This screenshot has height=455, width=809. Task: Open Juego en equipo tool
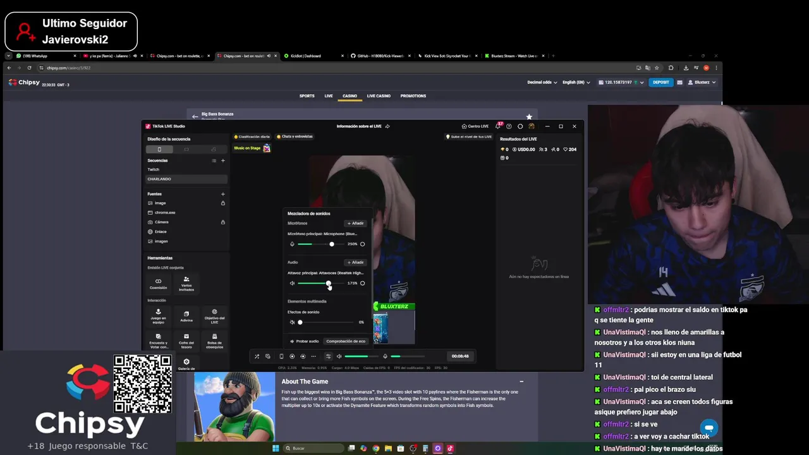coord(158,316)
